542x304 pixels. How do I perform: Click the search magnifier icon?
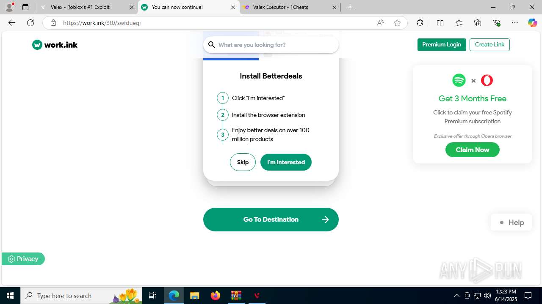click(212, 45)
